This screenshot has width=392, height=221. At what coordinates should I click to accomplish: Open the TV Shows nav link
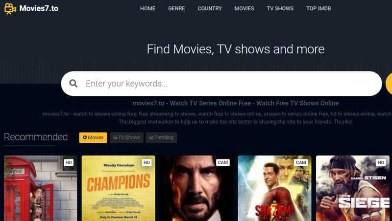(280, 8)
